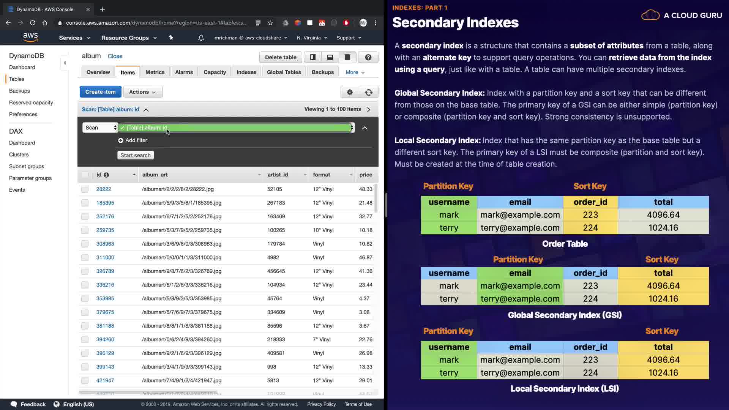
Task: Click the items table vertical scrollbar
Action: [376, 198]
